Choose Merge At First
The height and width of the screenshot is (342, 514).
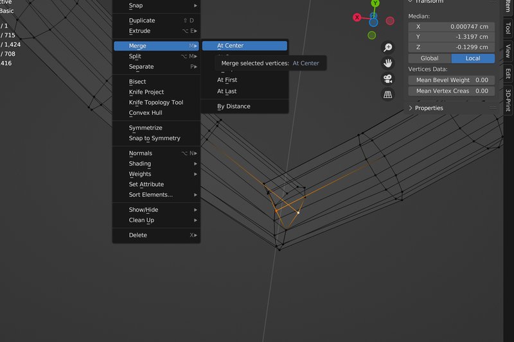coord(245,80)
